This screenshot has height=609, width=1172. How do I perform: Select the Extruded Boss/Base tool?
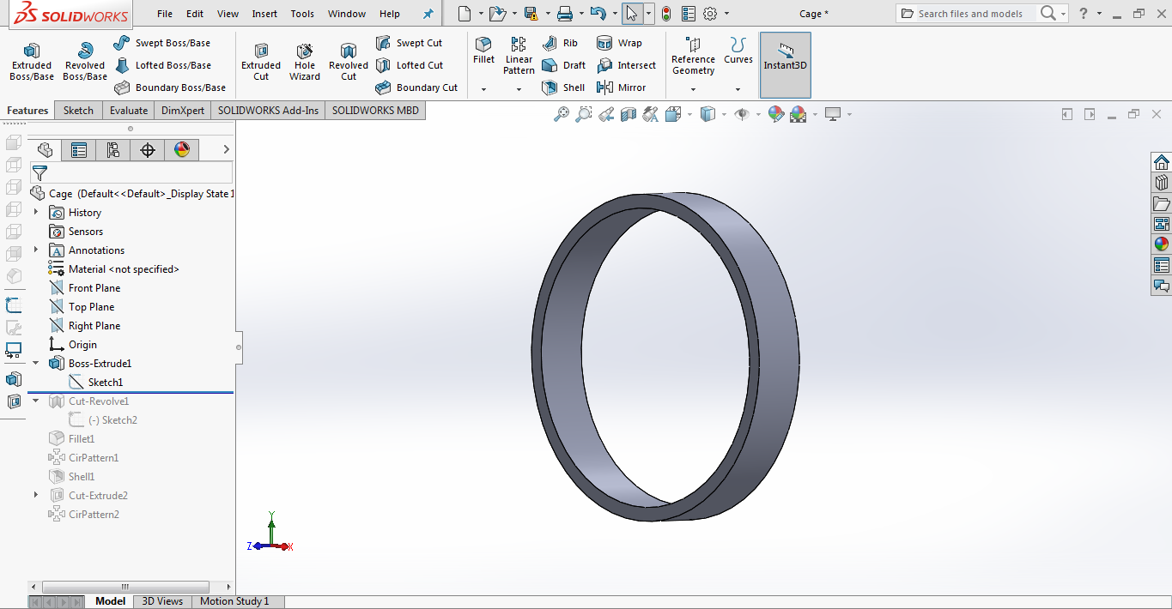(32, 60)
